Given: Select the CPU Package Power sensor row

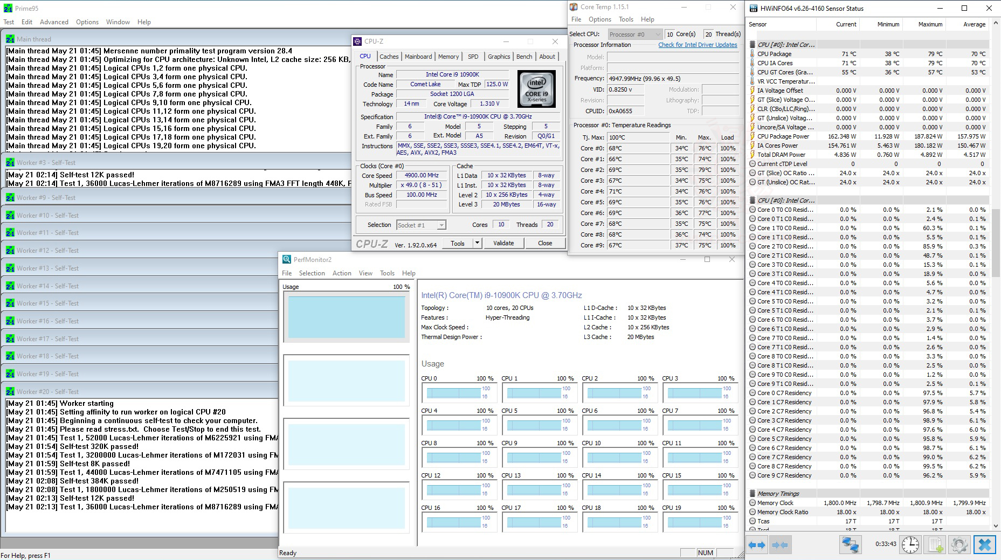Looking at the screenshot, I should click(783, 136).
